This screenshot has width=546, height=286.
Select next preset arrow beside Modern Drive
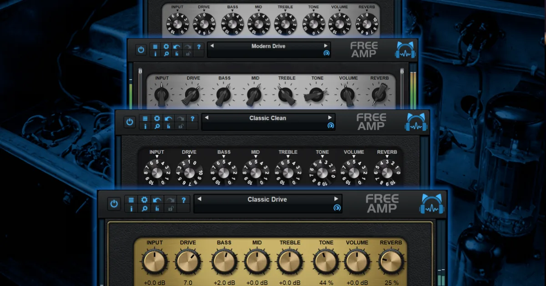tap(325, 46)
